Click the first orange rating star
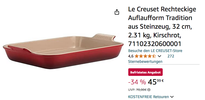205x100 pixels. click(137, 56)
